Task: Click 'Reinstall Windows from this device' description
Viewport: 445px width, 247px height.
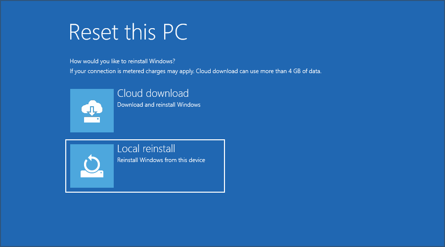Action: click(161, 160)
